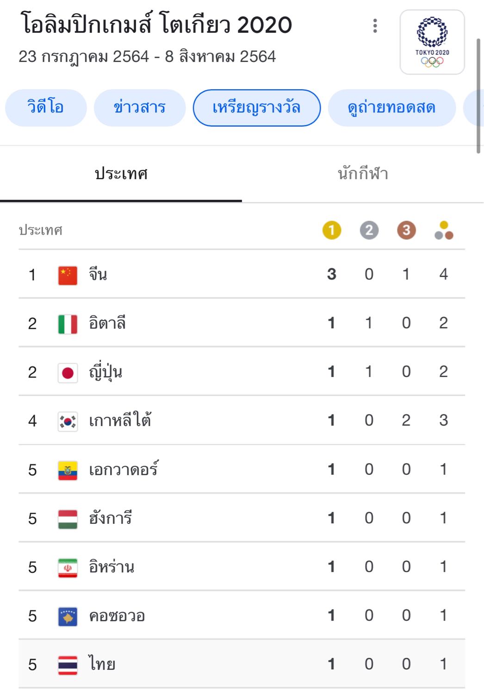Click the South Korea flag icon
The width and height of the screenshot is (484, 694).
68,421
